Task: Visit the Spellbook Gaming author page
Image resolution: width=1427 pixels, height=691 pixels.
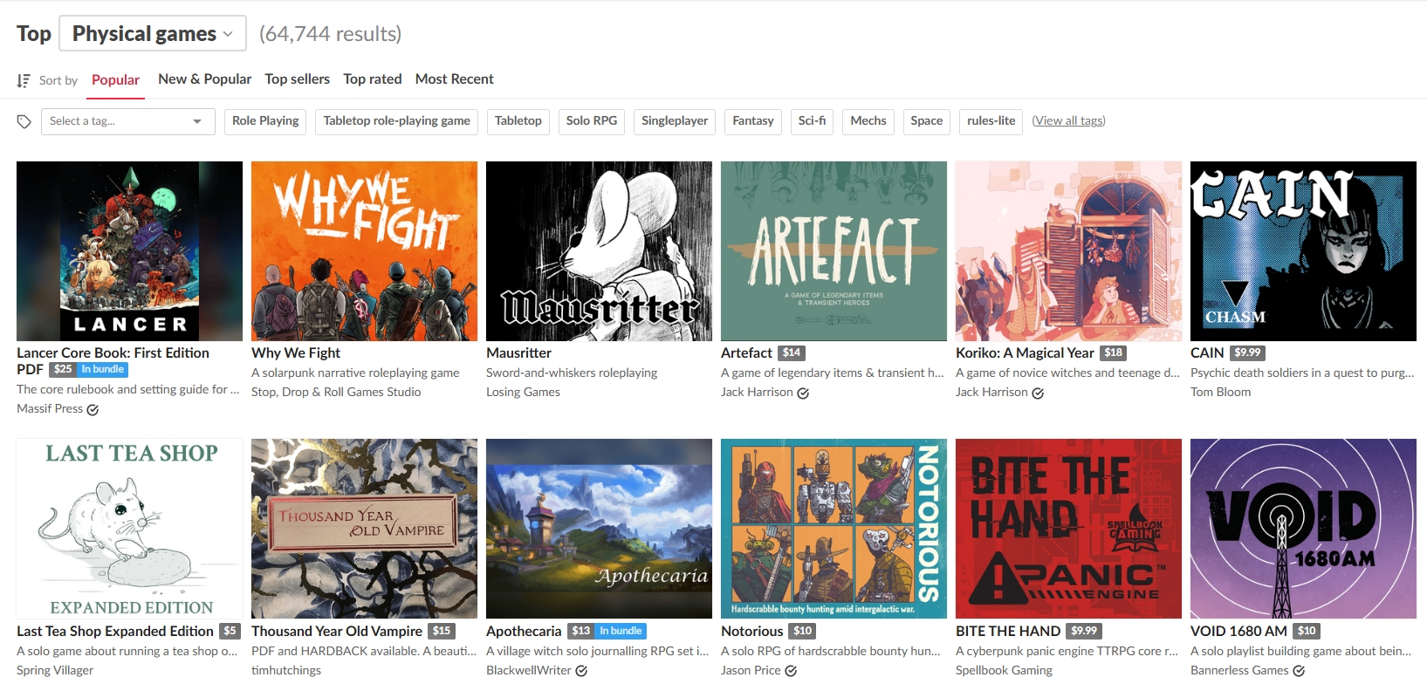Action: (x=1004, y=671)
